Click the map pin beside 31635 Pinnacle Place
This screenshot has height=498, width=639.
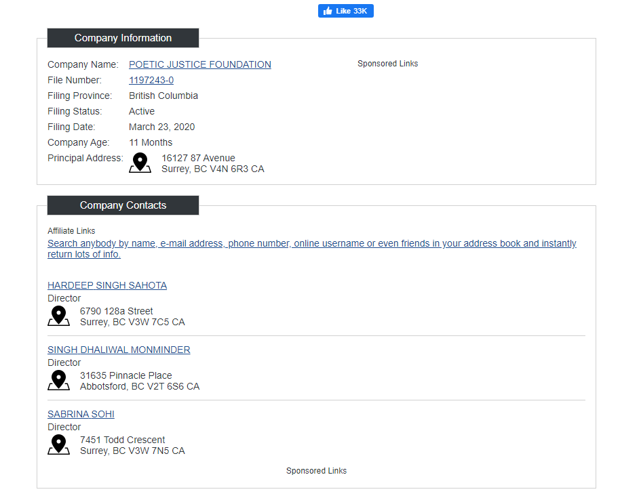[x=59, y=380]
